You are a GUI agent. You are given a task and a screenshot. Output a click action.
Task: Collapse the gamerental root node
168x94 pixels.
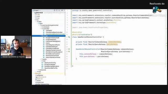(x=33, y=13)
